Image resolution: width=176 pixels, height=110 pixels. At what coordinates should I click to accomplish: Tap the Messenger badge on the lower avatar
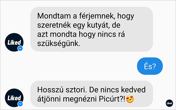click(x=20, y=104)
